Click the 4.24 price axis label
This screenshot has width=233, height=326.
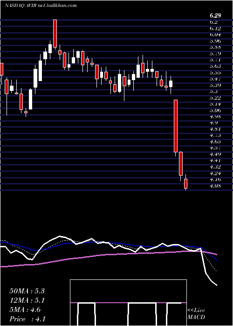[x=215, y=173]
